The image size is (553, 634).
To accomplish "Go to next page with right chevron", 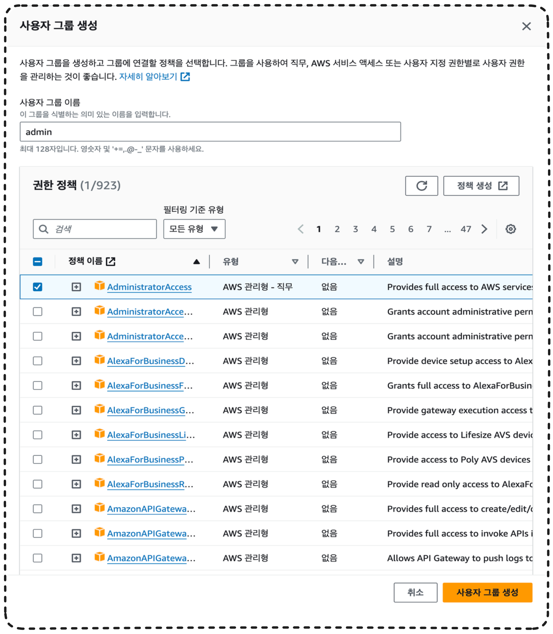I will click(x=484, y=229).
